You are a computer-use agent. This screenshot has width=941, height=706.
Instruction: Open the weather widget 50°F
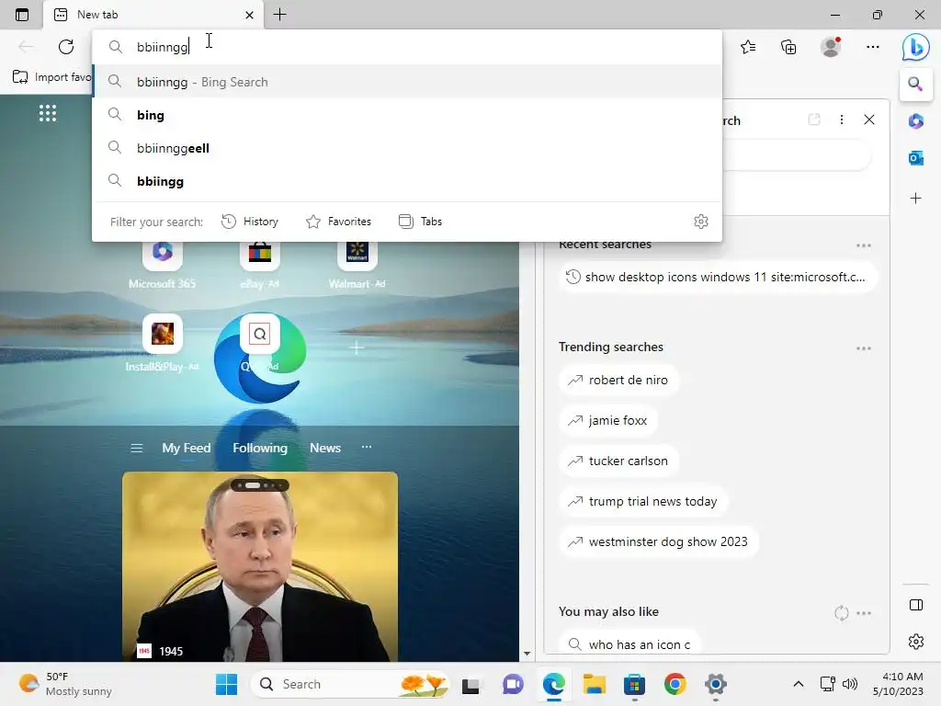click(x=65, y=684)
